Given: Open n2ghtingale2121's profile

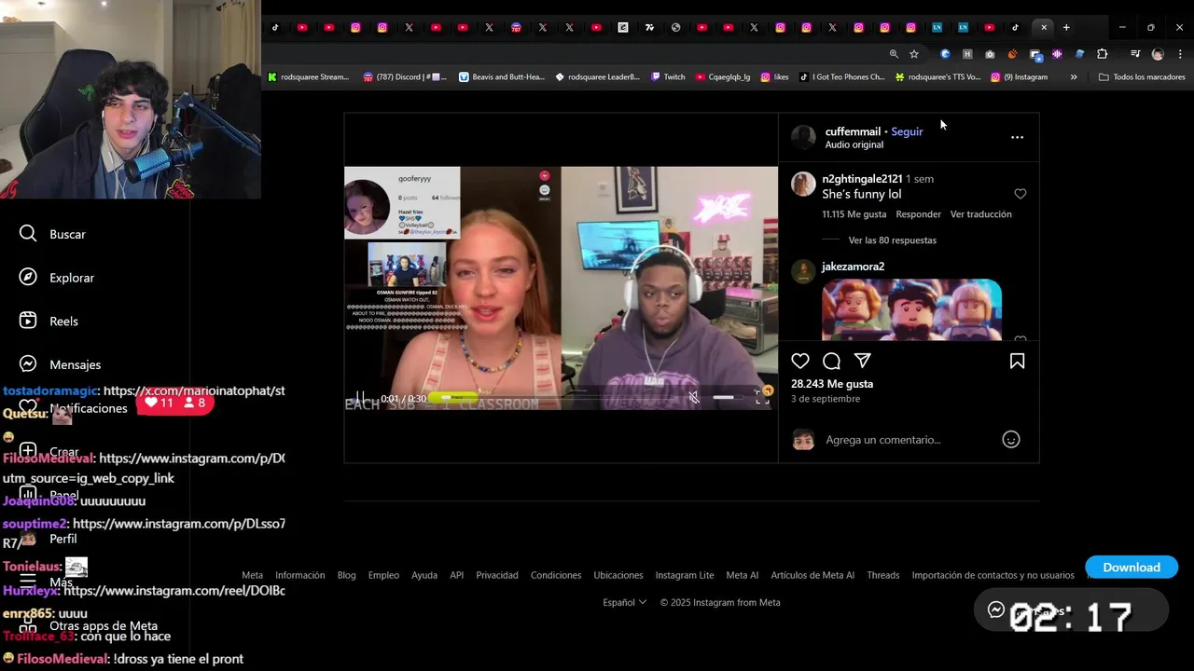Looking at the screenshot, I should pyautogui.click(x=862, y=178).
